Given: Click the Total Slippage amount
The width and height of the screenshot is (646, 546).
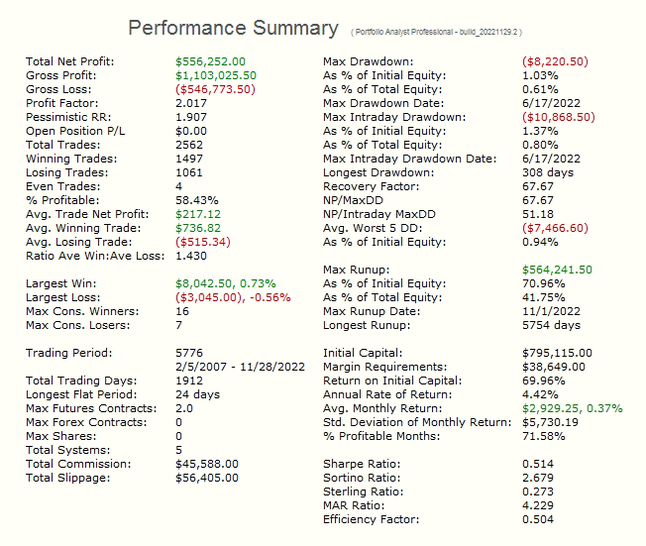Looking at the screenshot, I should pos(207,478).
